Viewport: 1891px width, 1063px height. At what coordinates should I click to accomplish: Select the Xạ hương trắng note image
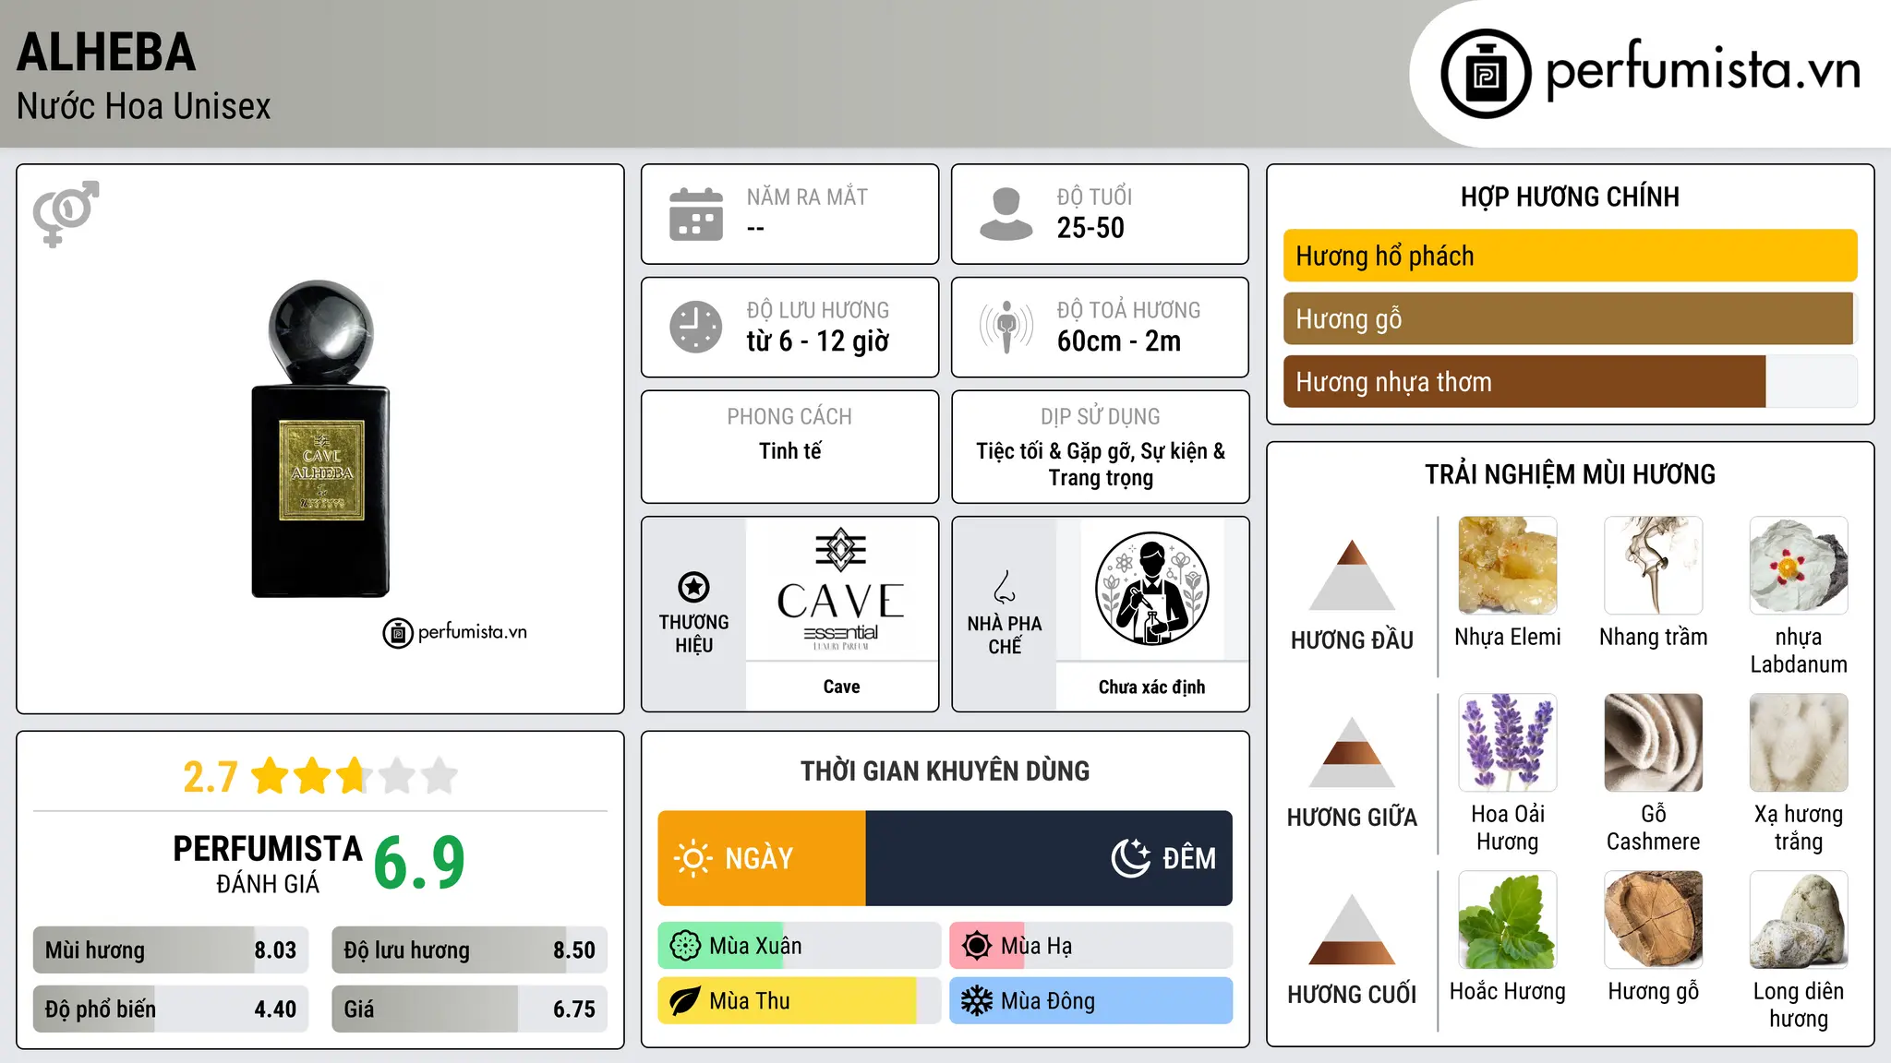point(1799,743)
